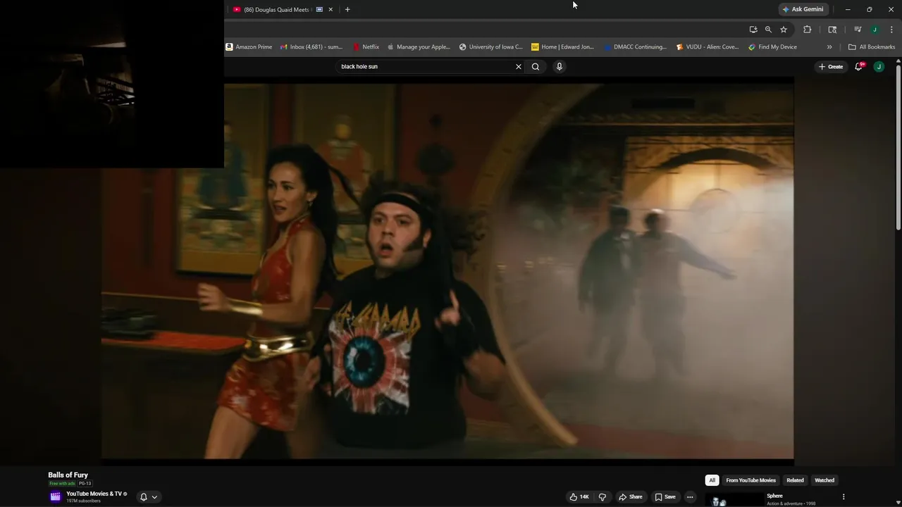
Task: Open the Netflix bookmark
Action: point(366,47)
